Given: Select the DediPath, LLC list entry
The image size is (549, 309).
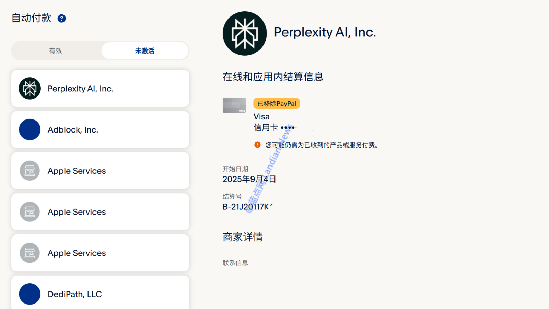Looking at the screenshot, I should (x=100, y=293).
